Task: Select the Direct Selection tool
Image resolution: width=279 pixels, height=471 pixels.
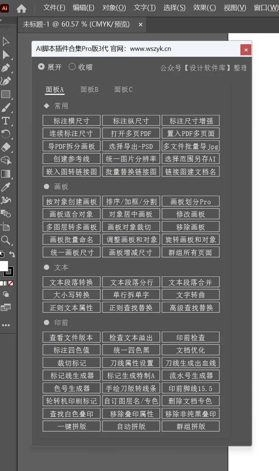Action: click(6, 55)
